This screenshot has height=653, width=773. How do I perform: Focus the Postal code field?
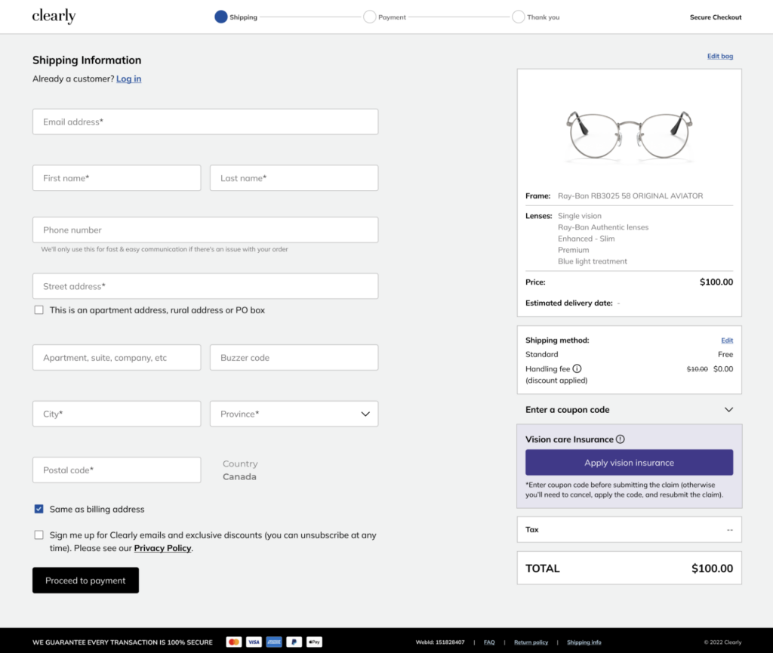(x=116, y=470)
